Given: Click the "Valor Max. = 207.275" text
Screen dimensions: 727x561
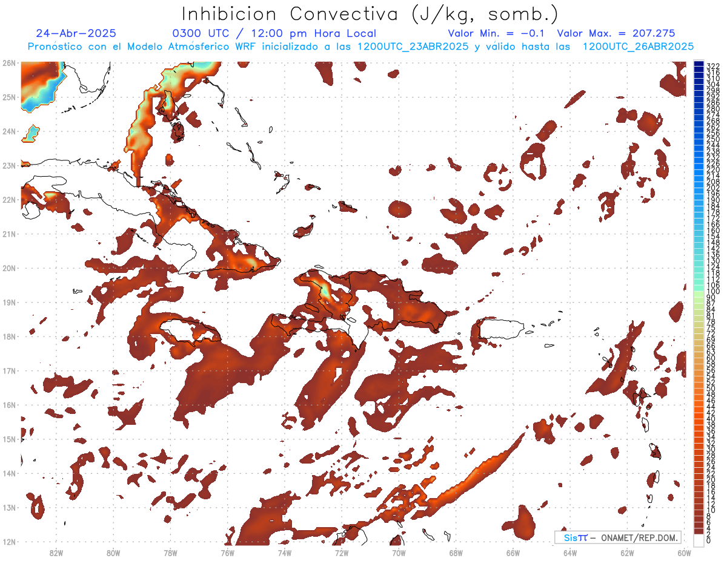Looking at the screenshot, I should coord(616,33).
